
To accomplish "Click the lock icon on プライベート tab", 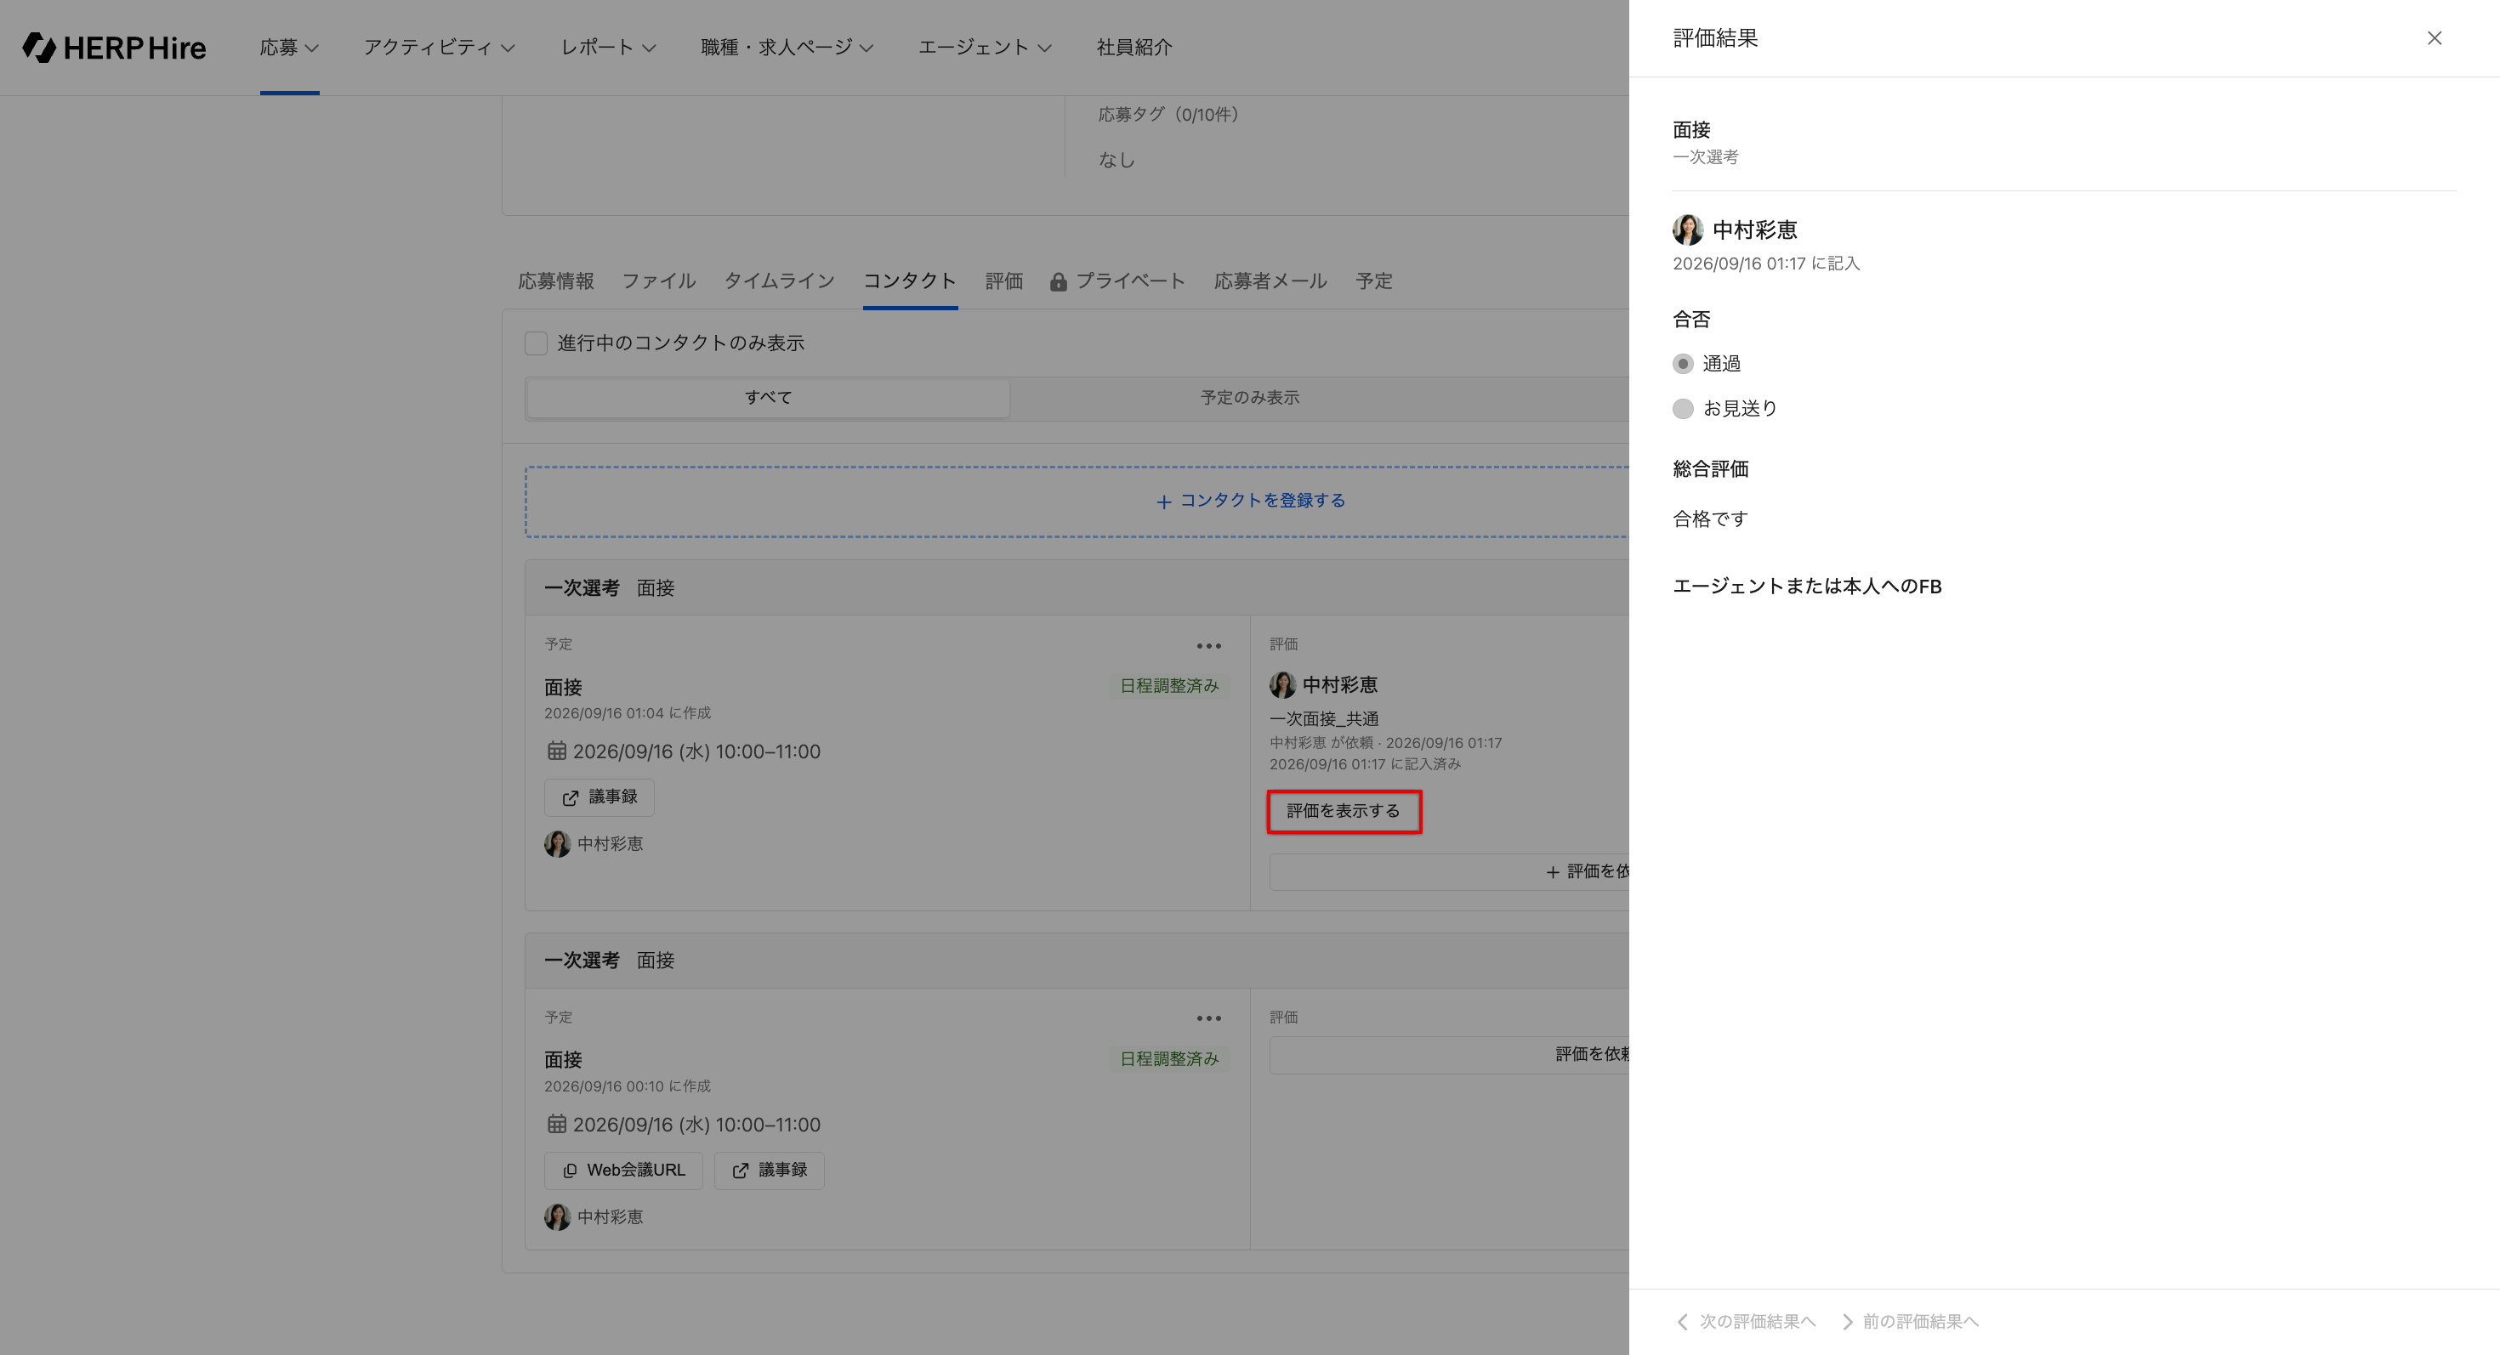I will point(1058,281).
